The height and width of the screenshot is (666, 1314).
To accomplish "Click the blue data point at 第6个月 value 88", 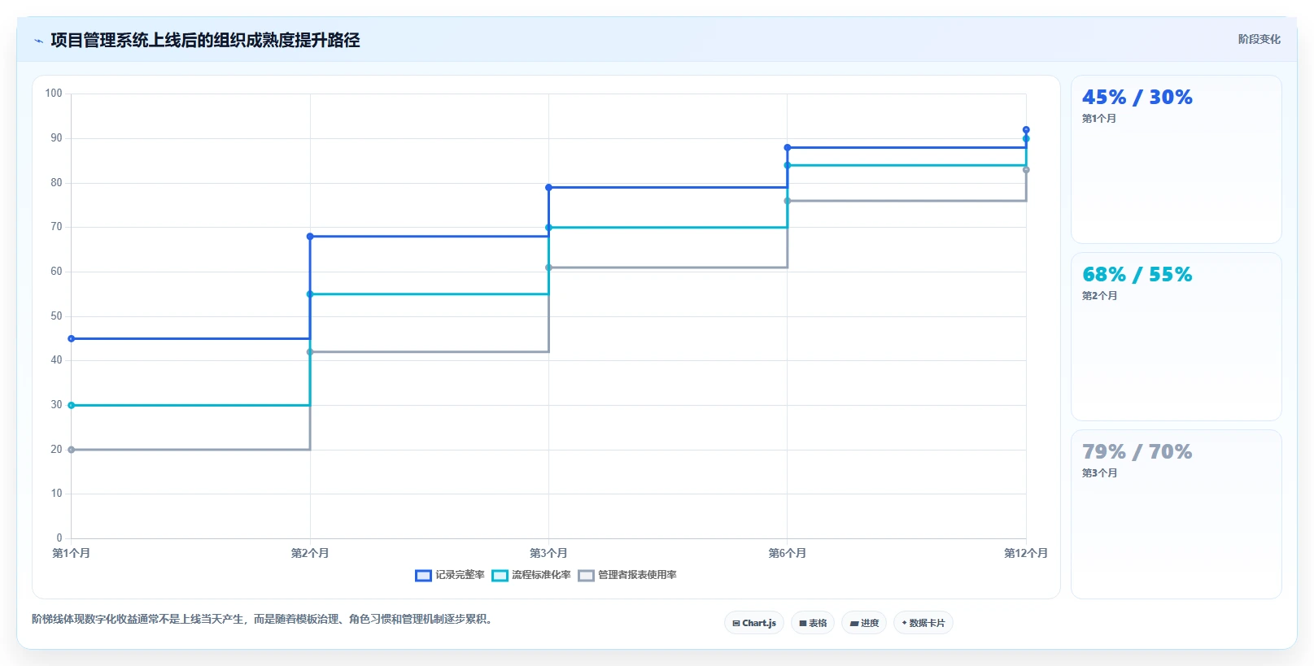I will [788, 148].
